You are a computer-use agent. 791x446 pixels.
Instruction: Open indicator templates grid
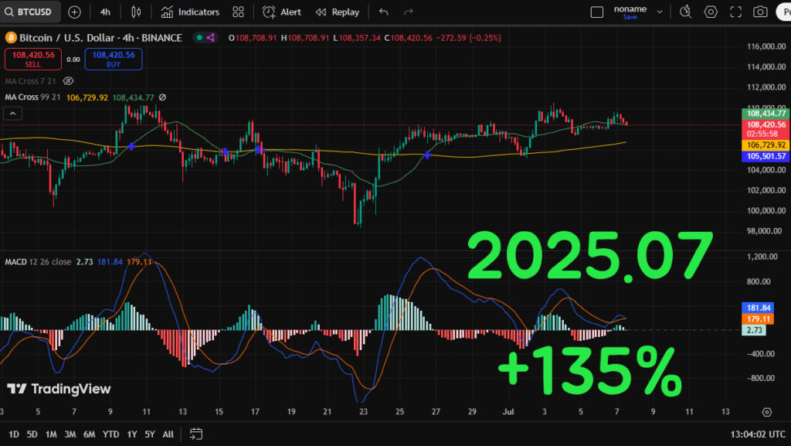click(238, 12)
